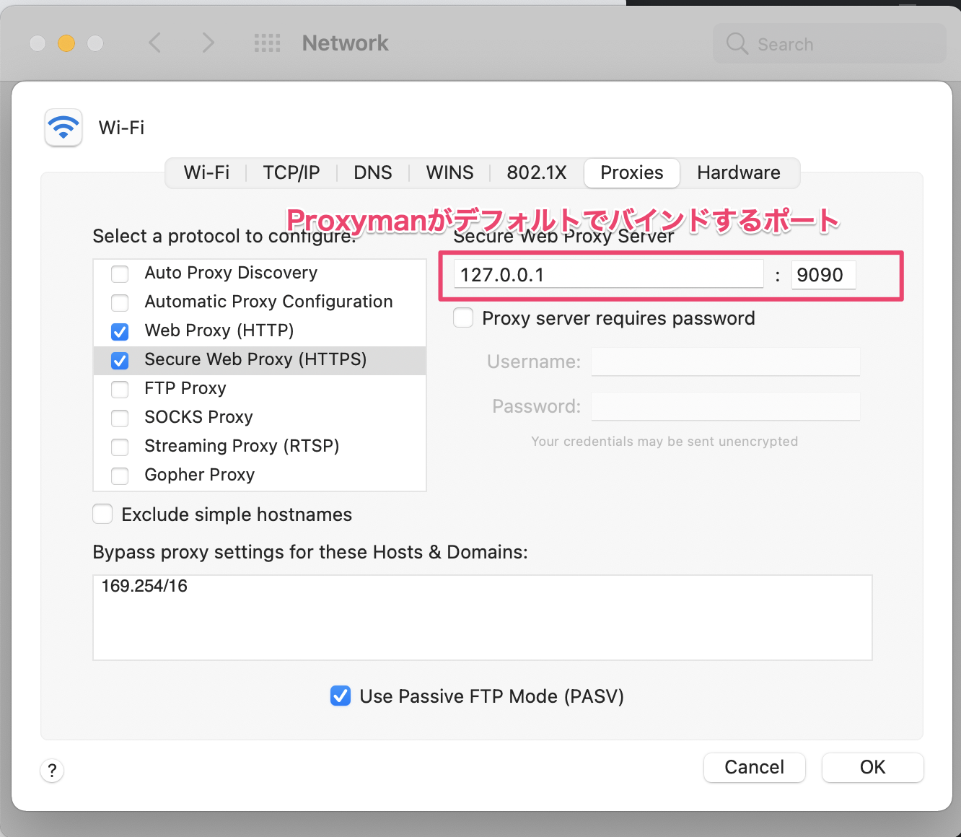Switch to the Wi-Fi tab
Image resolution: width=961 pixels, height=837 pixels.
[x=206, y=172]
